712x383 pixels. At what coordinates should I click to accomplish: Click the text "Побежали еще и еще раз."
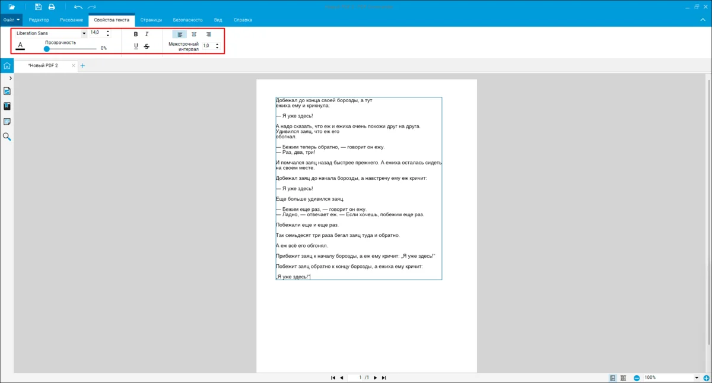[307, 225]
